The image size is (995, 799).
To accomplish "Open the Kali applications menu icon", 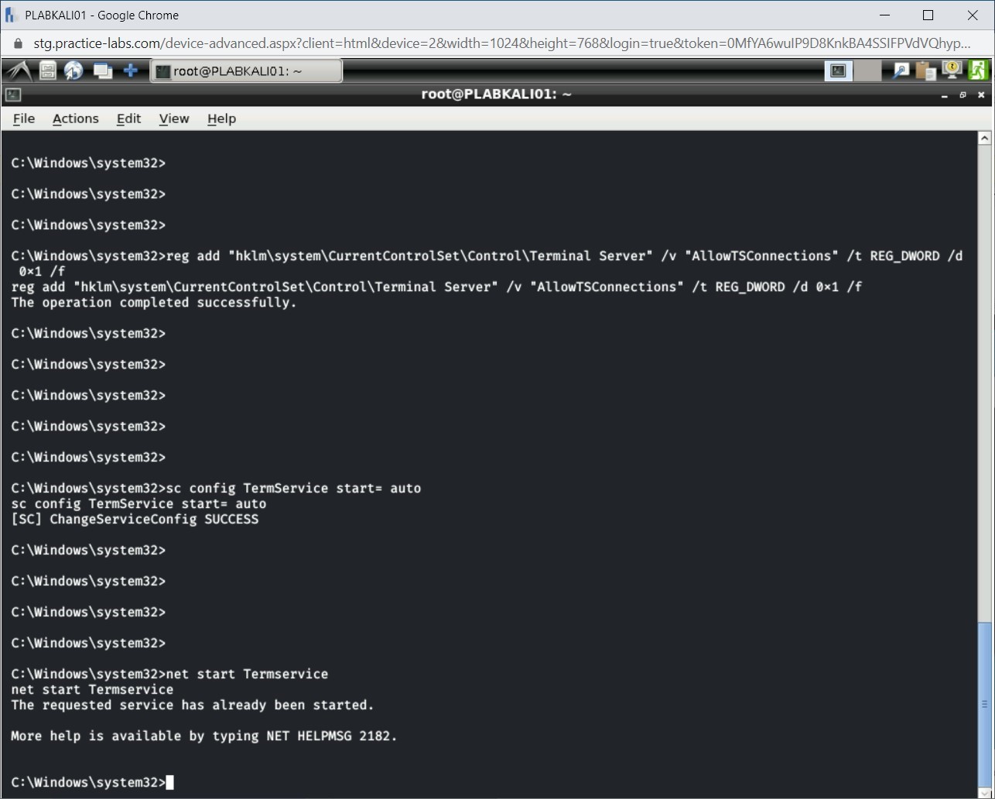I will [x=18, y=71].
